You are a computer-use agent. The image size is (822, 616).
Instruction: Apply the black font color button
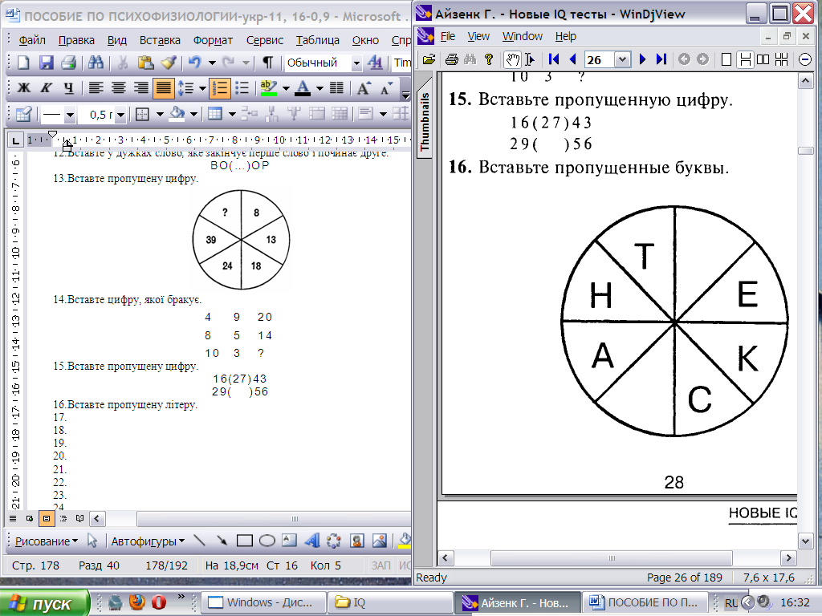[303, 88]
